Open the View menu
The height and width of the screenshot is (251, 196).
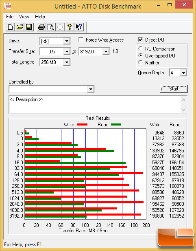point(24,17)
